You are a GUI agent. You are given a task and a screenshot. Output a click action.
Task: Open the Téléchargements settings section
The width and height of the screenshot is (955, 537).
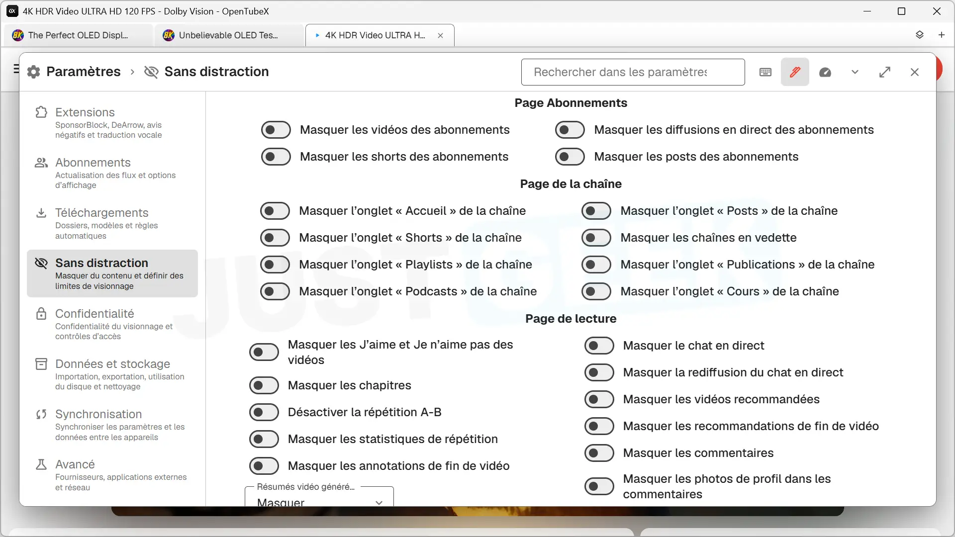click(x=112, y=224)
